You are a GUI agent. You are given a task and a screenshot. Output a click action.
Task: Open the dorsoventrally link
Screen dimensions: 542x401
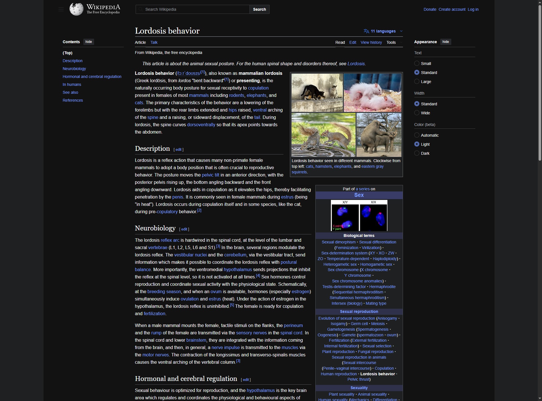tap(201, 125)
